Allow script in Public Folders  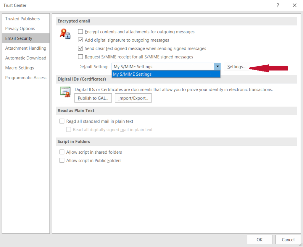click(62, 160)
